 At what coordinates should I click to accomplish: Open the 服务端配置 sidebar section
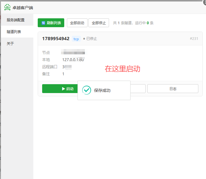click(x=17, y=20)
